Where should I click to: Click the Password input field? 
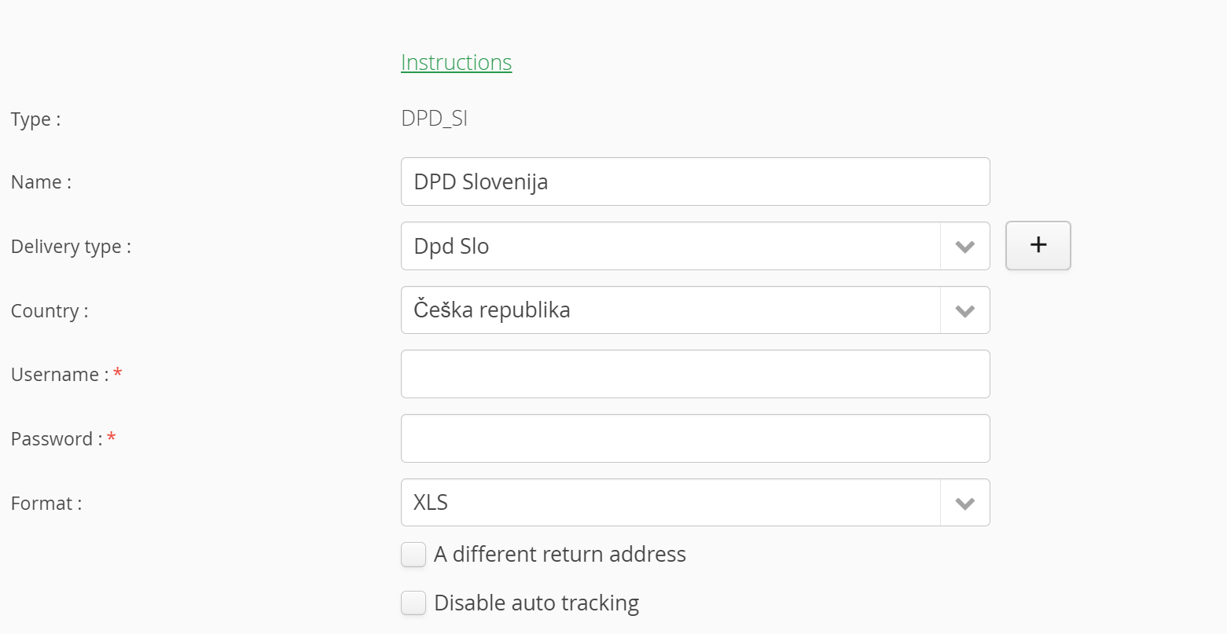pos(695,438)
